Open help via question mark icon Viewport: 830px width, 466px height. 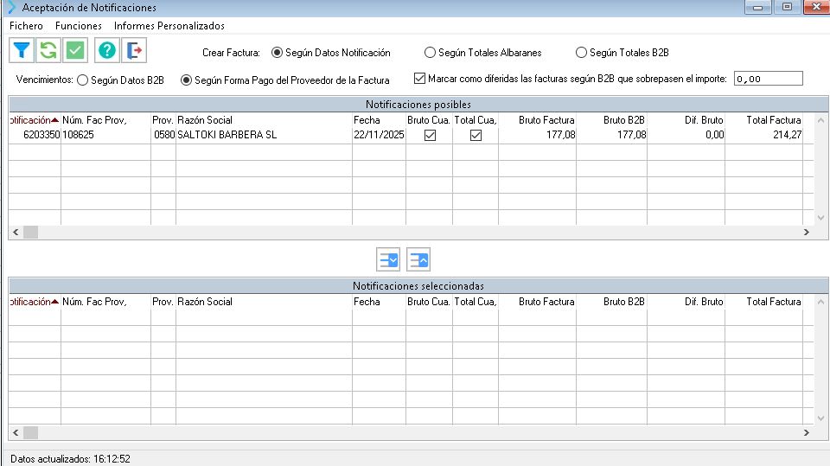(107, 51)
